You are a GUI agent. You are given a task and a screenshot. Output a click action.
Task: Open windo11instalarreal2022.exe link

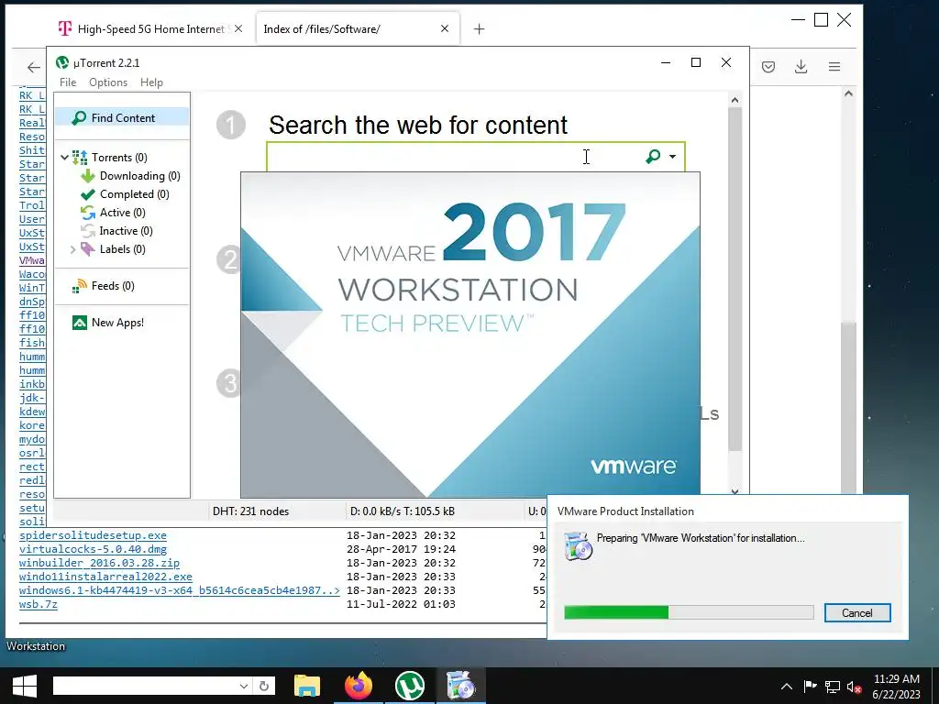click(x=105, y=577)
